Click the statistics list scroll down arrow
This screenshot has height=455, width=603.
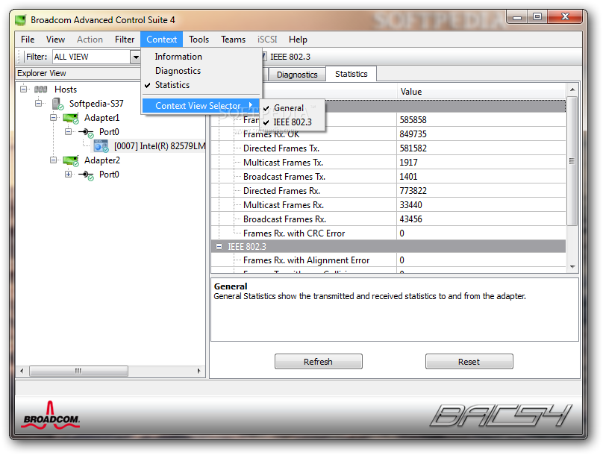click(x=572, y=267)
